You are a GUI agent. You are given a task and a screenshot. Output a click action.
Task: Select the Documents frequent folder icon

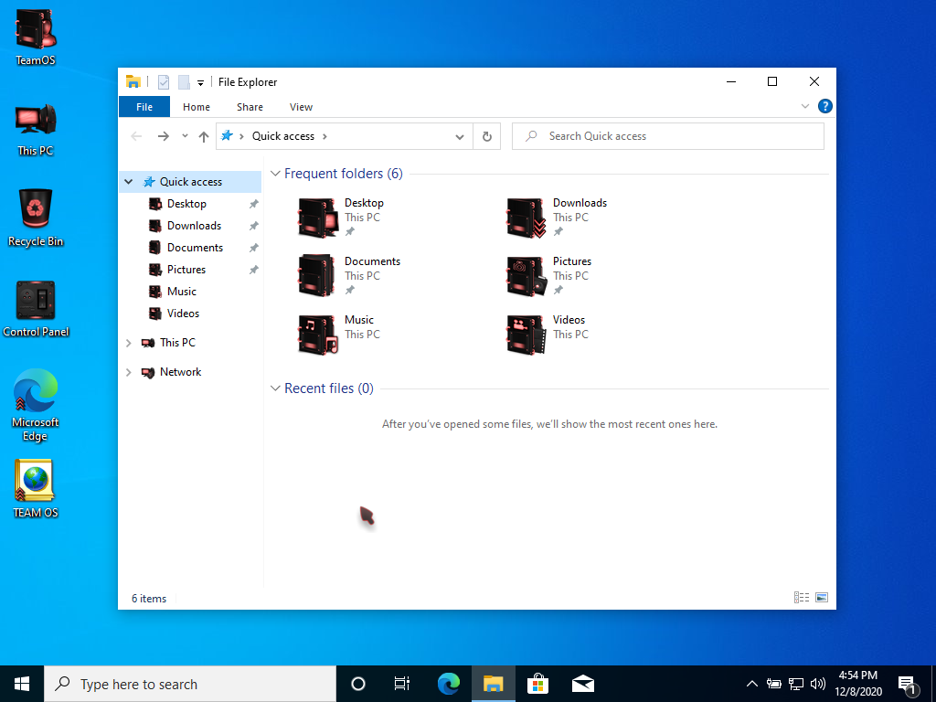tap(316, 276)
